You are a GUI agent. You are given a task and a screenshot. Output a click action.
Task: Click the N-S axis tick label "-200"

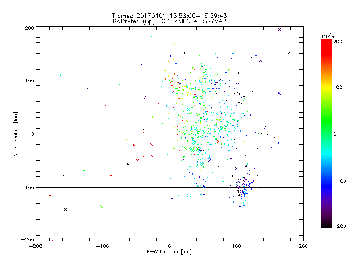[x=28, y=239]
